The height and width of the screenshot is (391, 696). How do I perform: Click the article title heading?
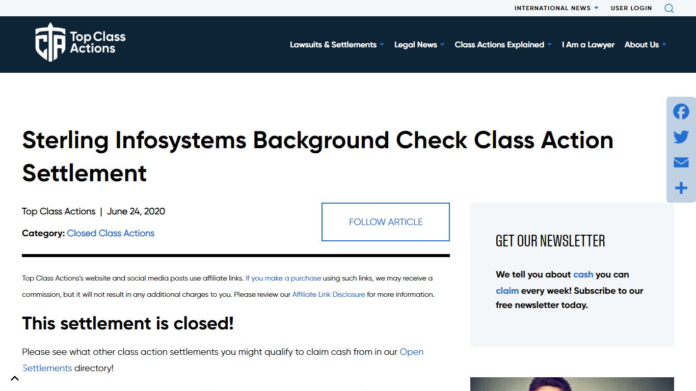[317, 156]
